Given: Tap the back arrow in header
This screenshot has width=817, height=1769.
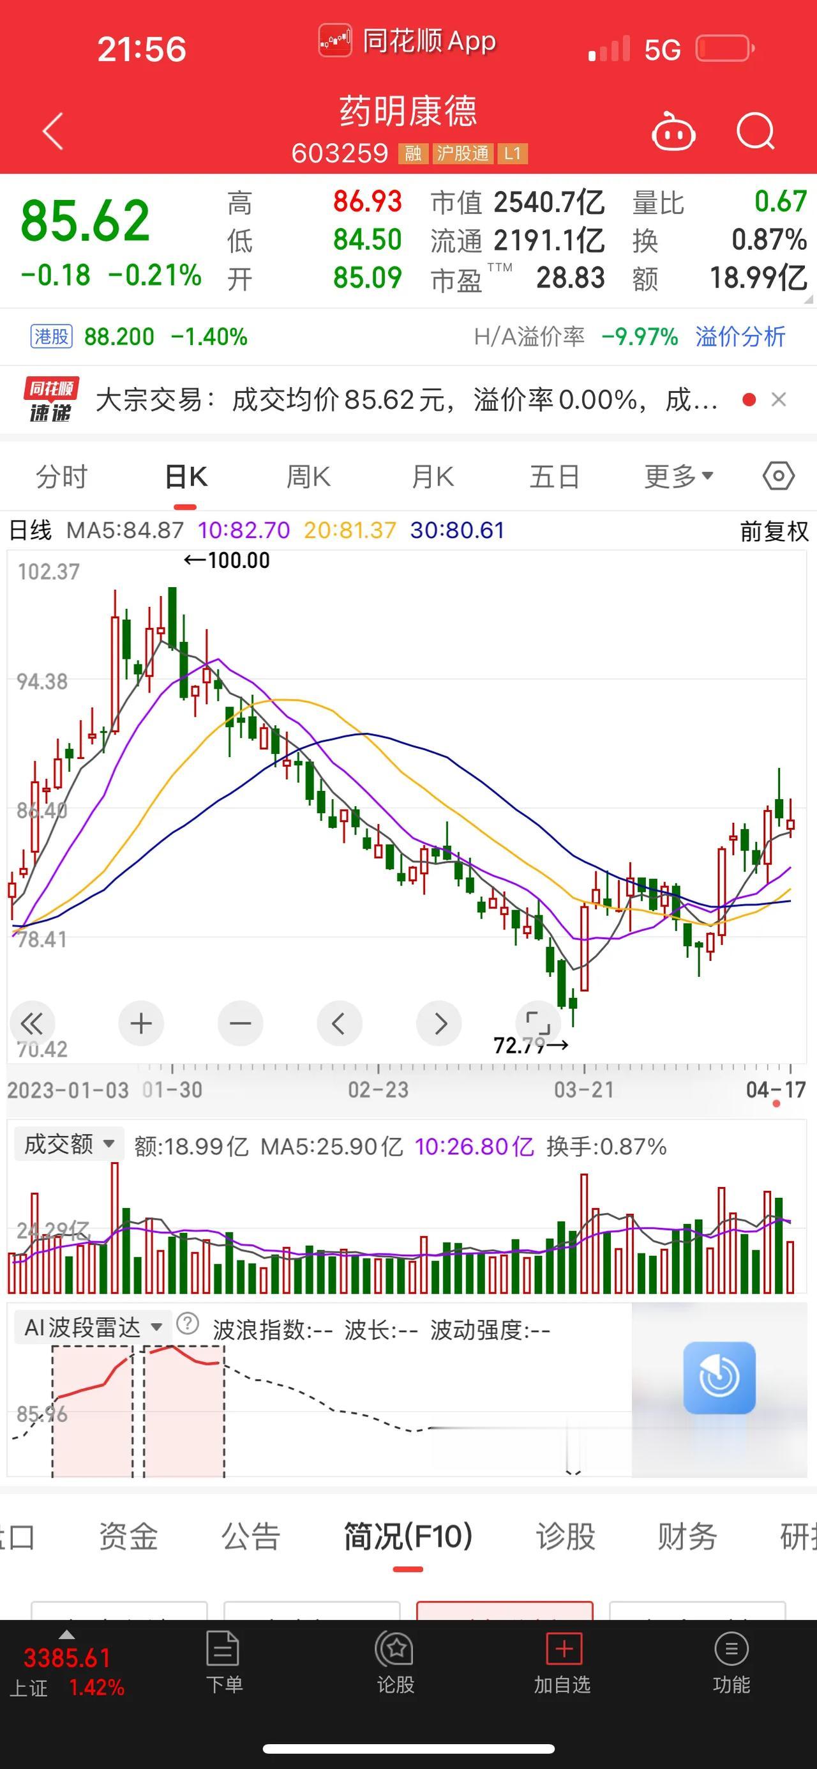Looking at the screenshot, I should [x=53, y=131].
